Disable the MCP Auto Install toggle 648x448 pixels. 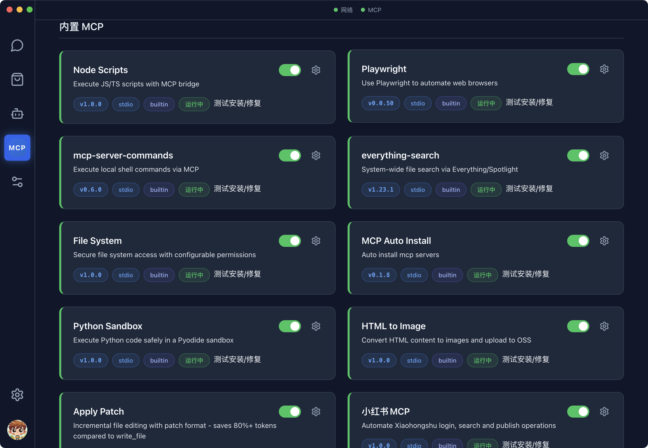pos(578,241)
